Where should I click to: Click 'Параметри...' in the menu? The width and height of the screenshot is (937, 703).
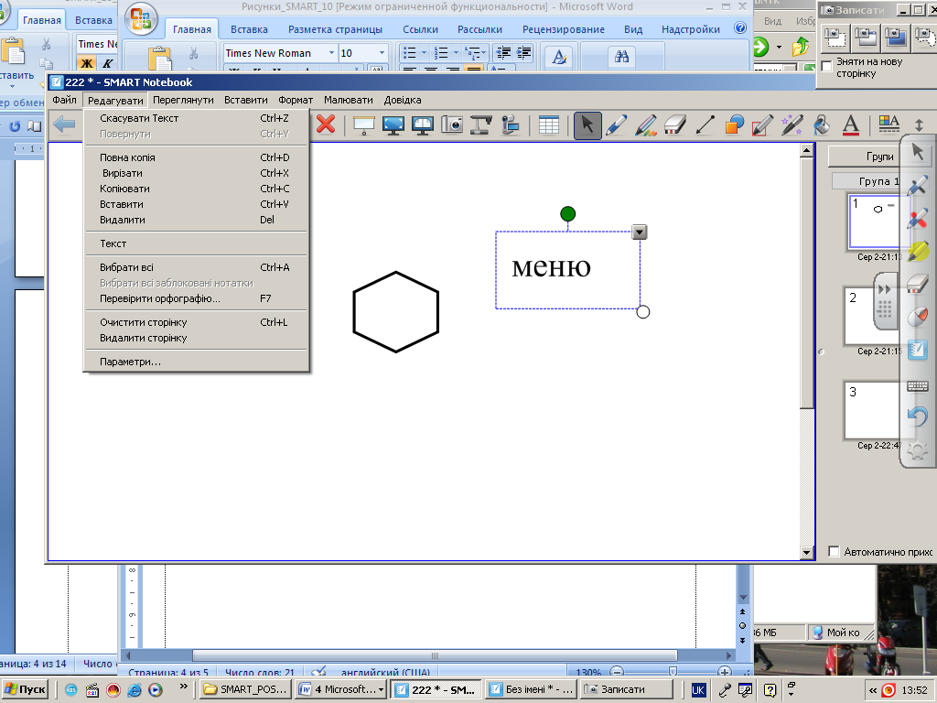196,362
